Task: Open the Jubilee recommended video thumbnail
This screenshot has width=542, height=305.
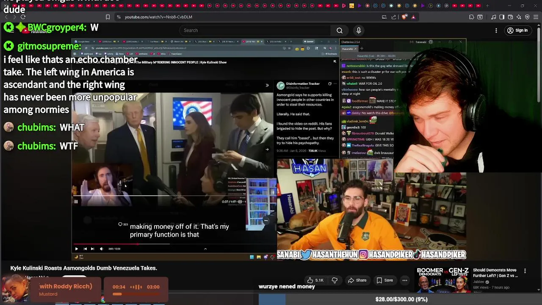Action: click(442, 280)
